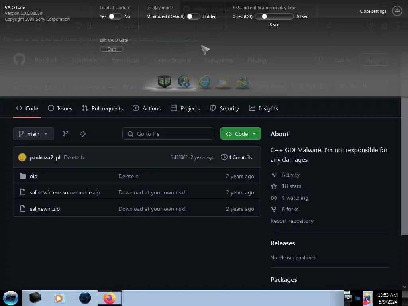
Task: Open salinewin.exe source code.zip file
Action: tap(65, 192)
